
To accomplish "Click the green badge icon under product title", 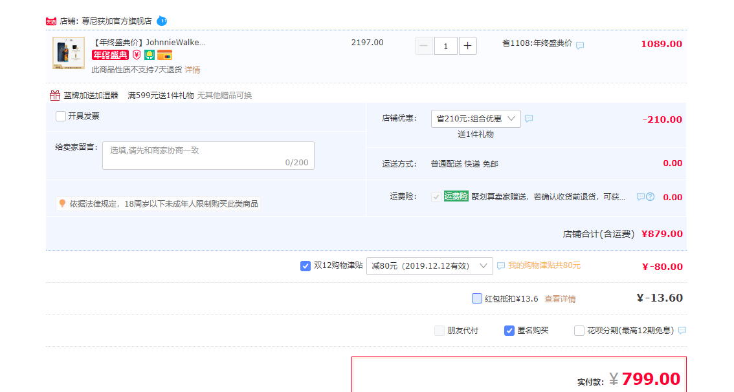I will [150, 55].
